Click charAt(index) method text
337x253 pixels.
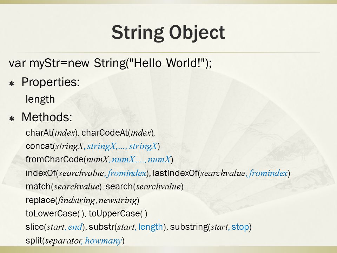click(51, 133)
